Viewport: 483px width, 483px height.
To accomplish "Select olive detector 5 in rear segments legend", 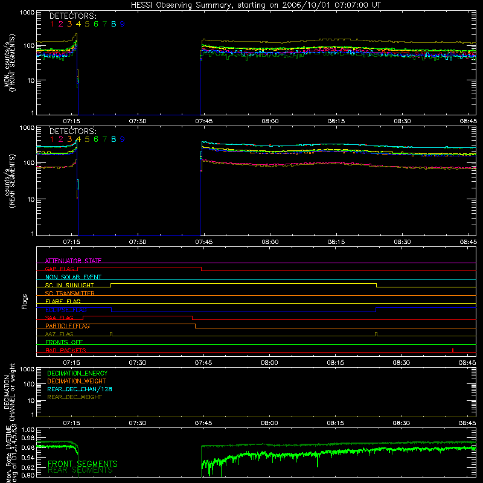I will pyautogui.click(x=87, y=139).
